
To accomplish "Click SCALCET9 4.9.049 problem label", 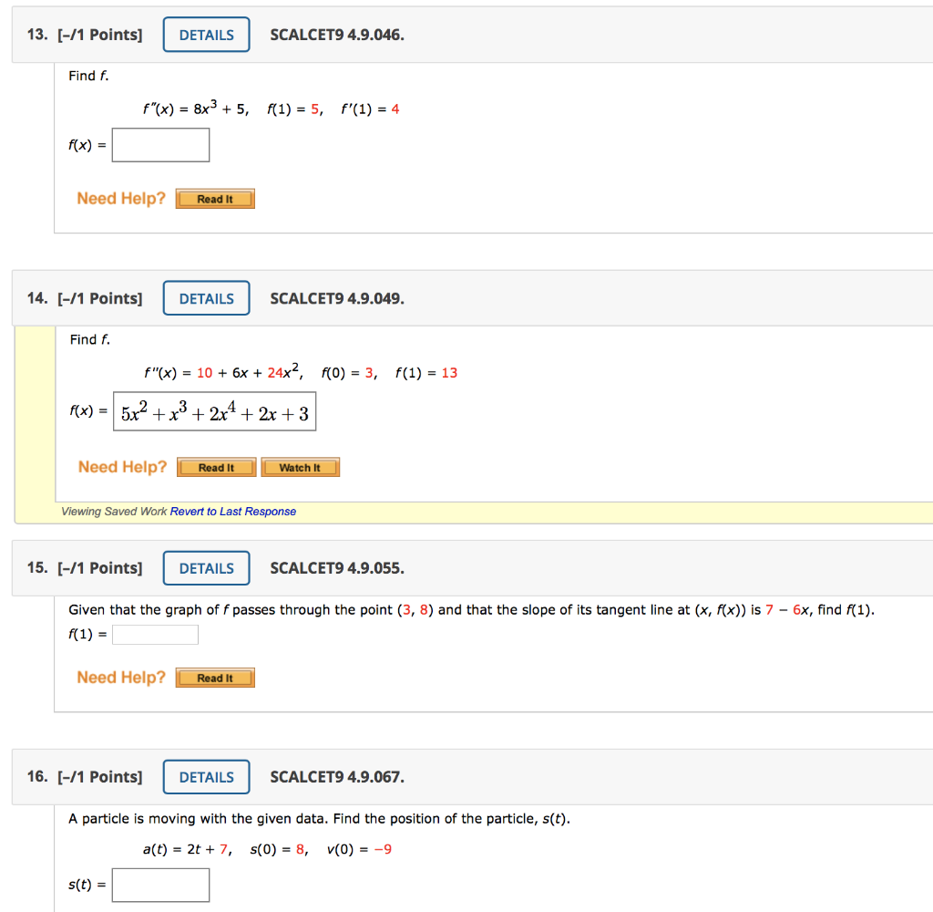I will click(336, 297).
